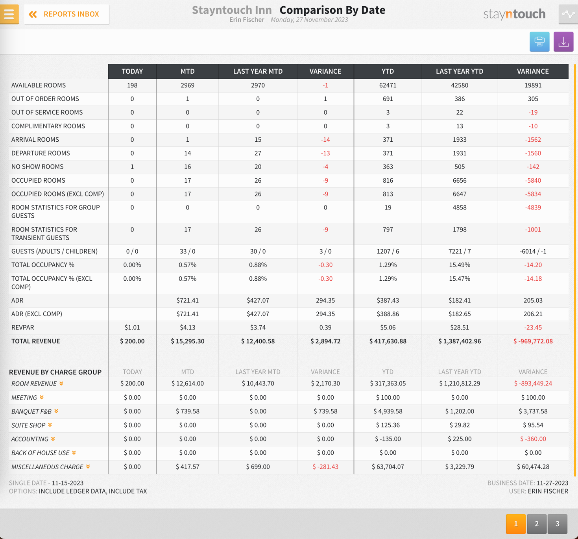Screen dimensions: 578x539
Task: Click variance value $ -893,449.24
Action: pyautogui.click(x=533, y=383)
